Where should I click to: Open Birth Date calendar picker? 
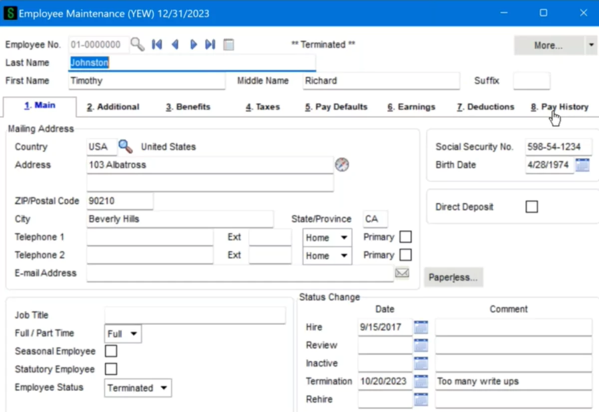(583, 165)
